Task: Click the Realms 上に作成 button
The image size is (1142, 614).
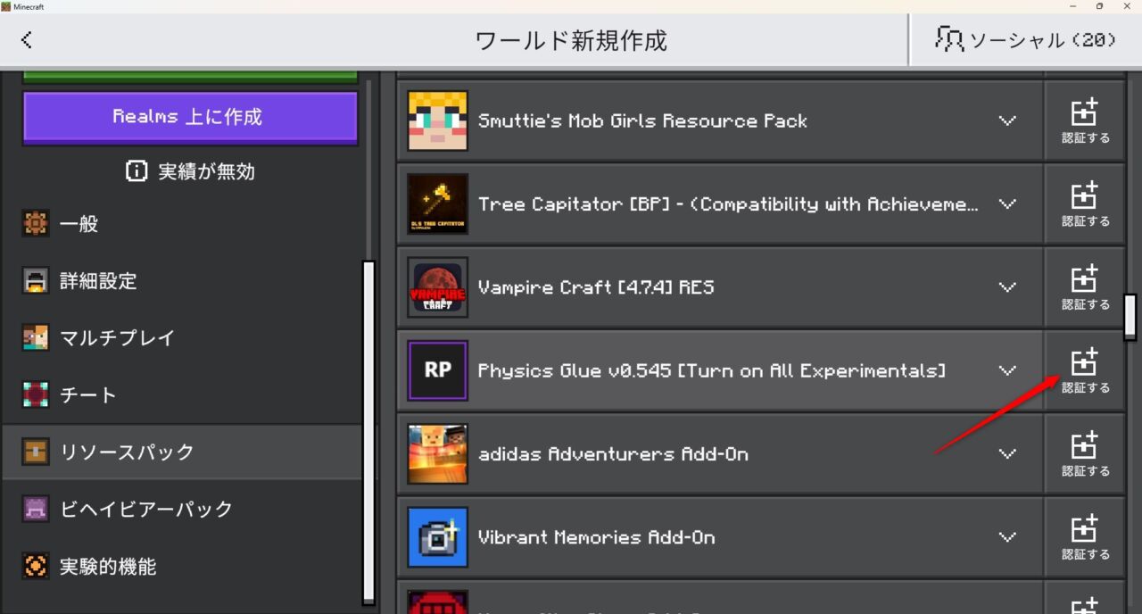Action: click(x=190, y=117)
